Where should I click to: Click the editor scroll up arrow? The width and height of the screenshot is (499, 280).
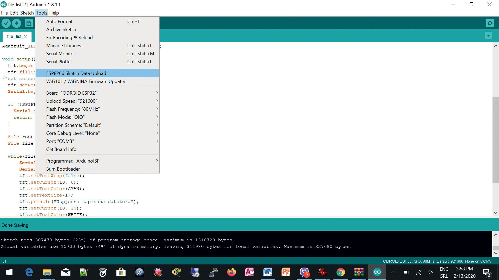(495, 46)
